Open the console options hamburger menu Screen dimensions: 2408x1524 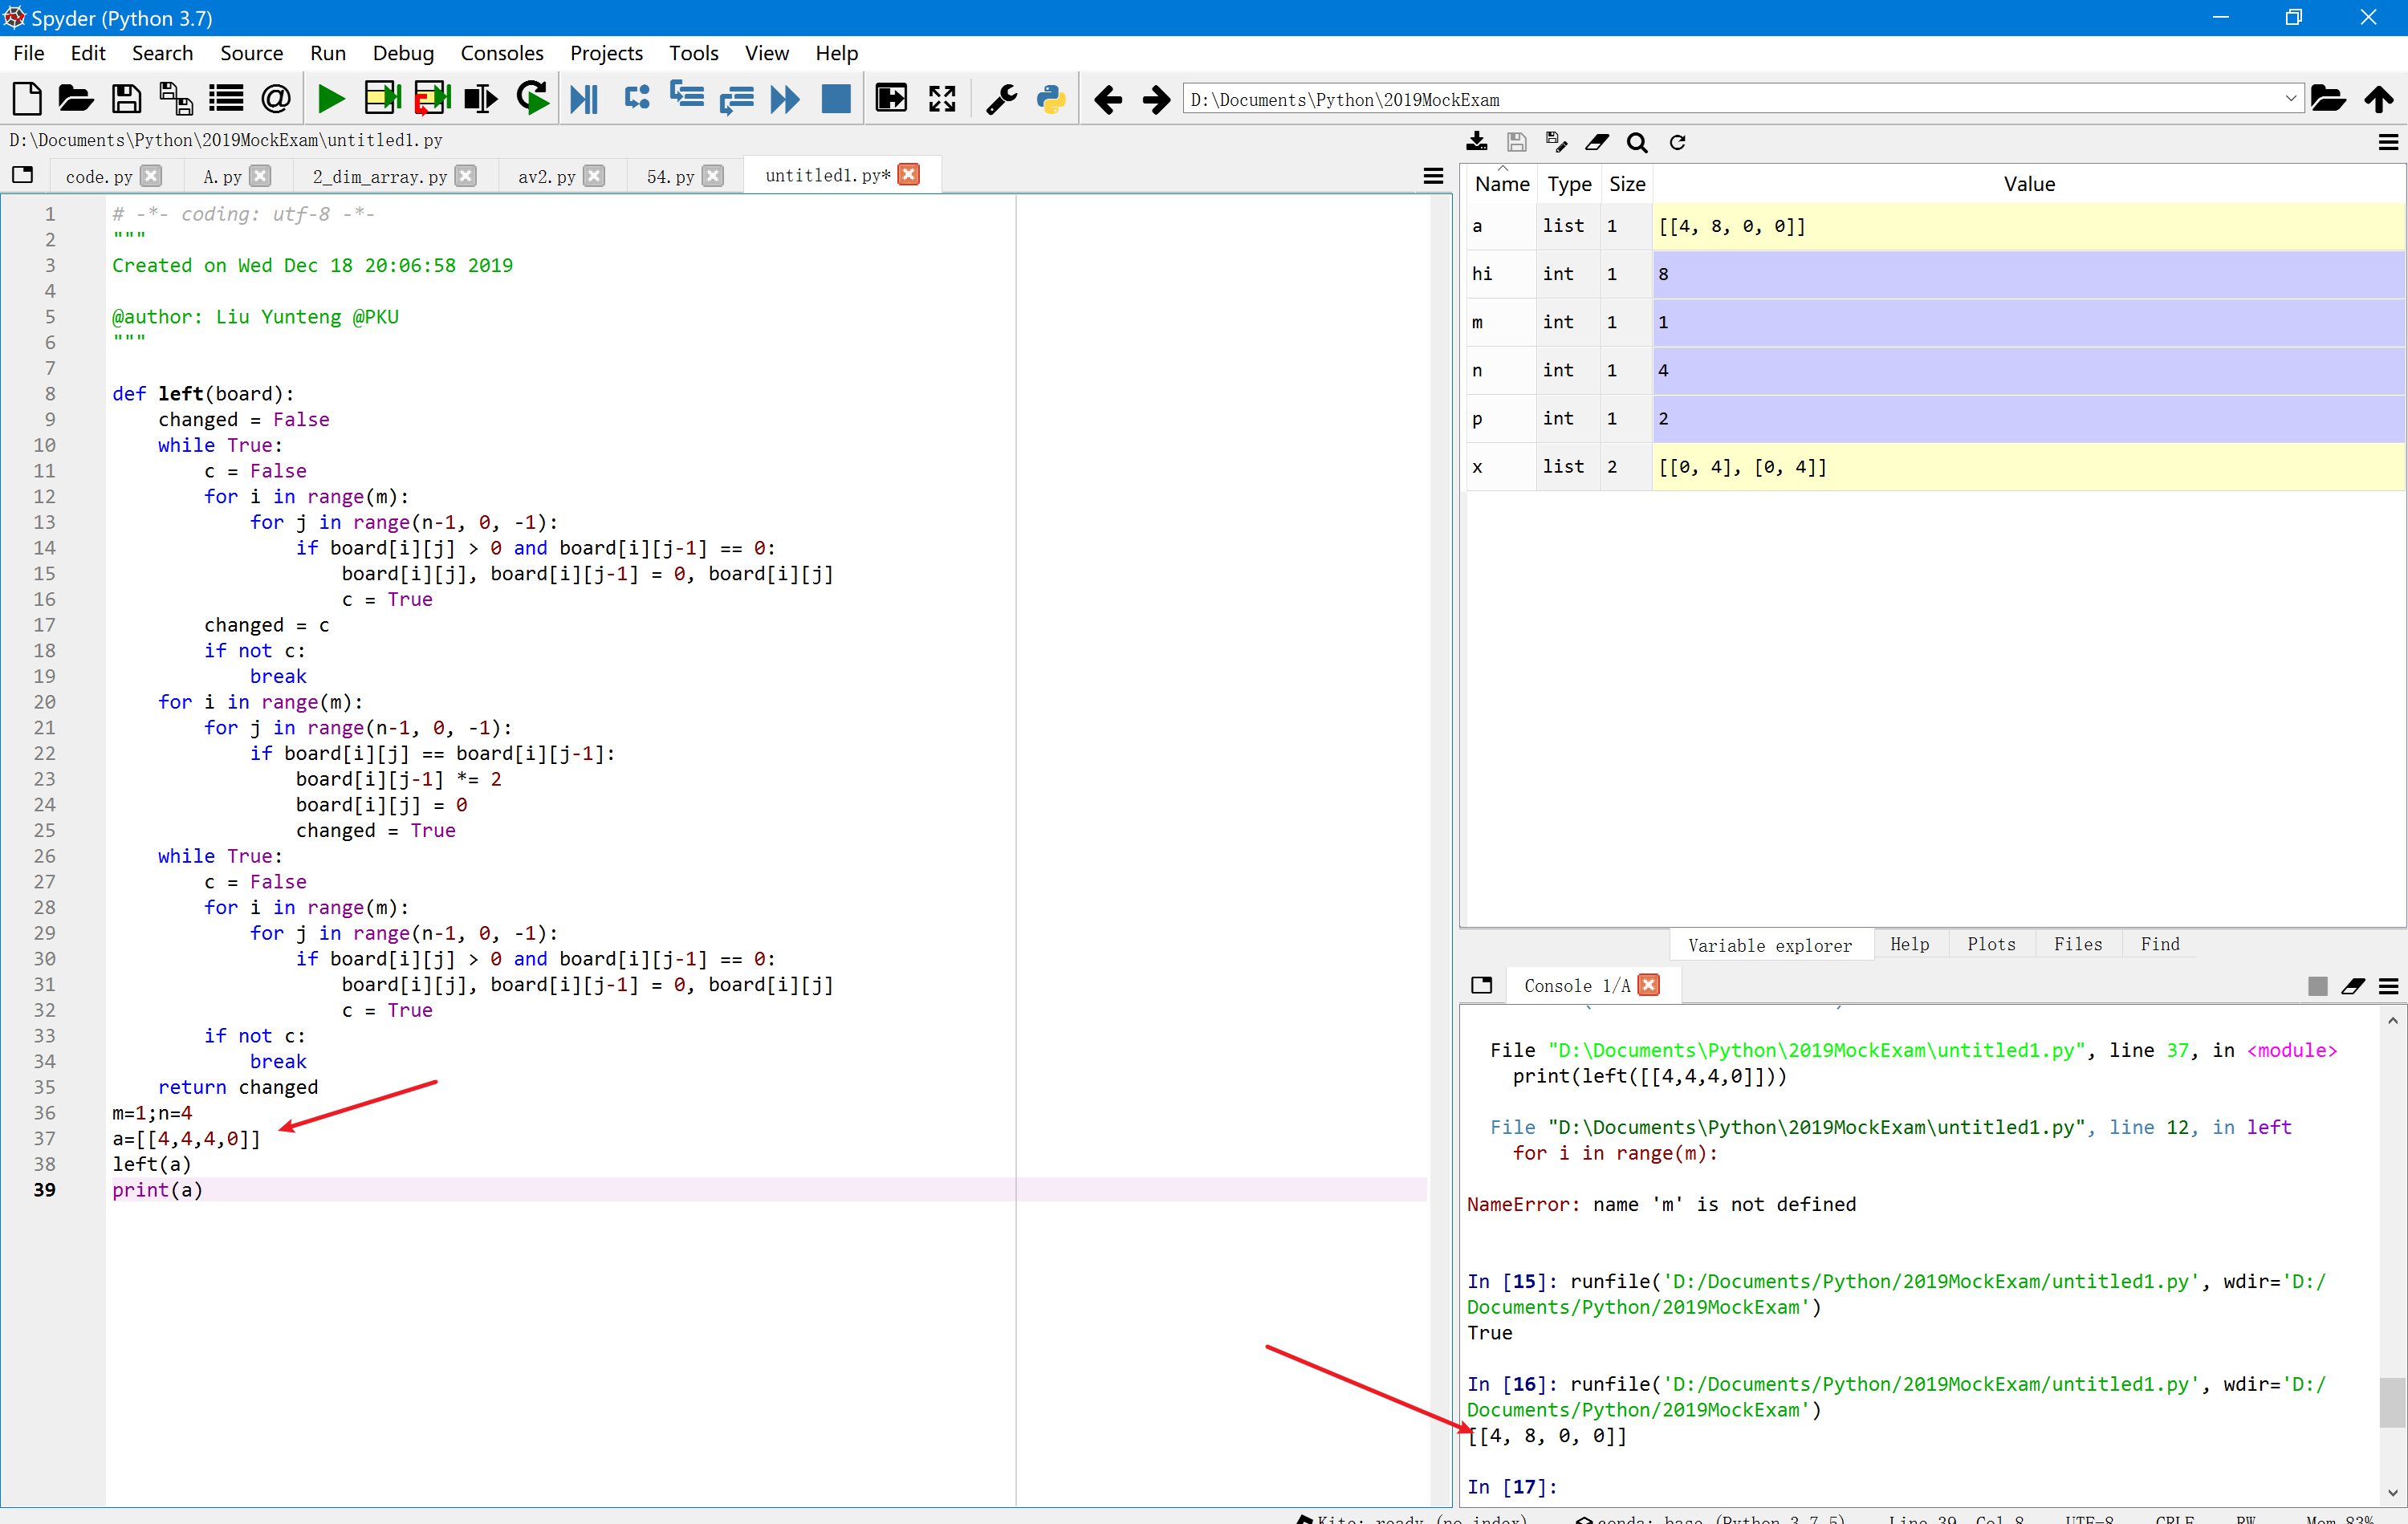click(2388, 987)
